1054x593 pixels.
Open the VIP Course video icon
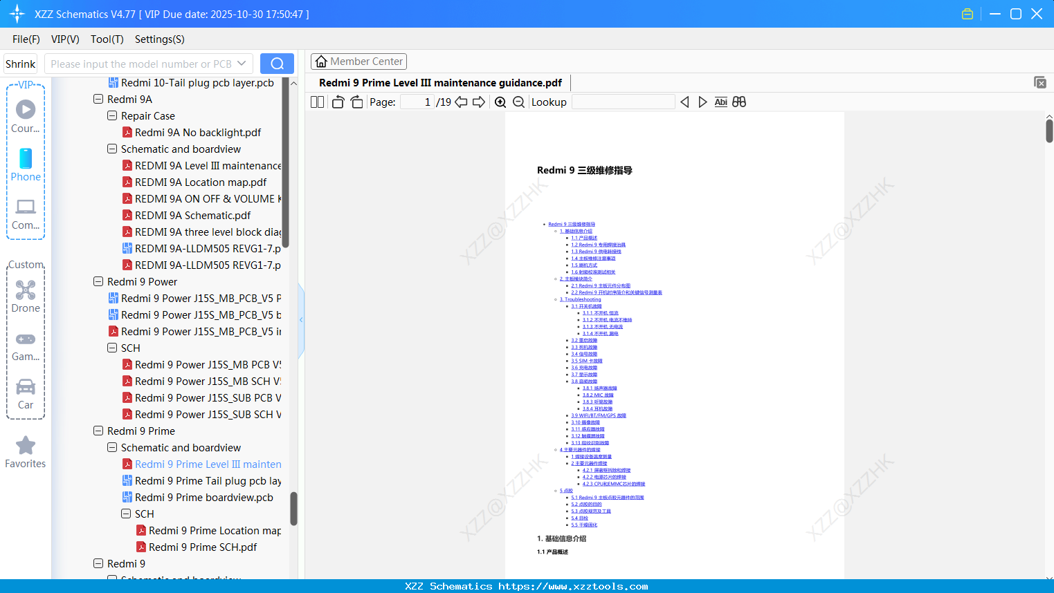coord(26,109)
